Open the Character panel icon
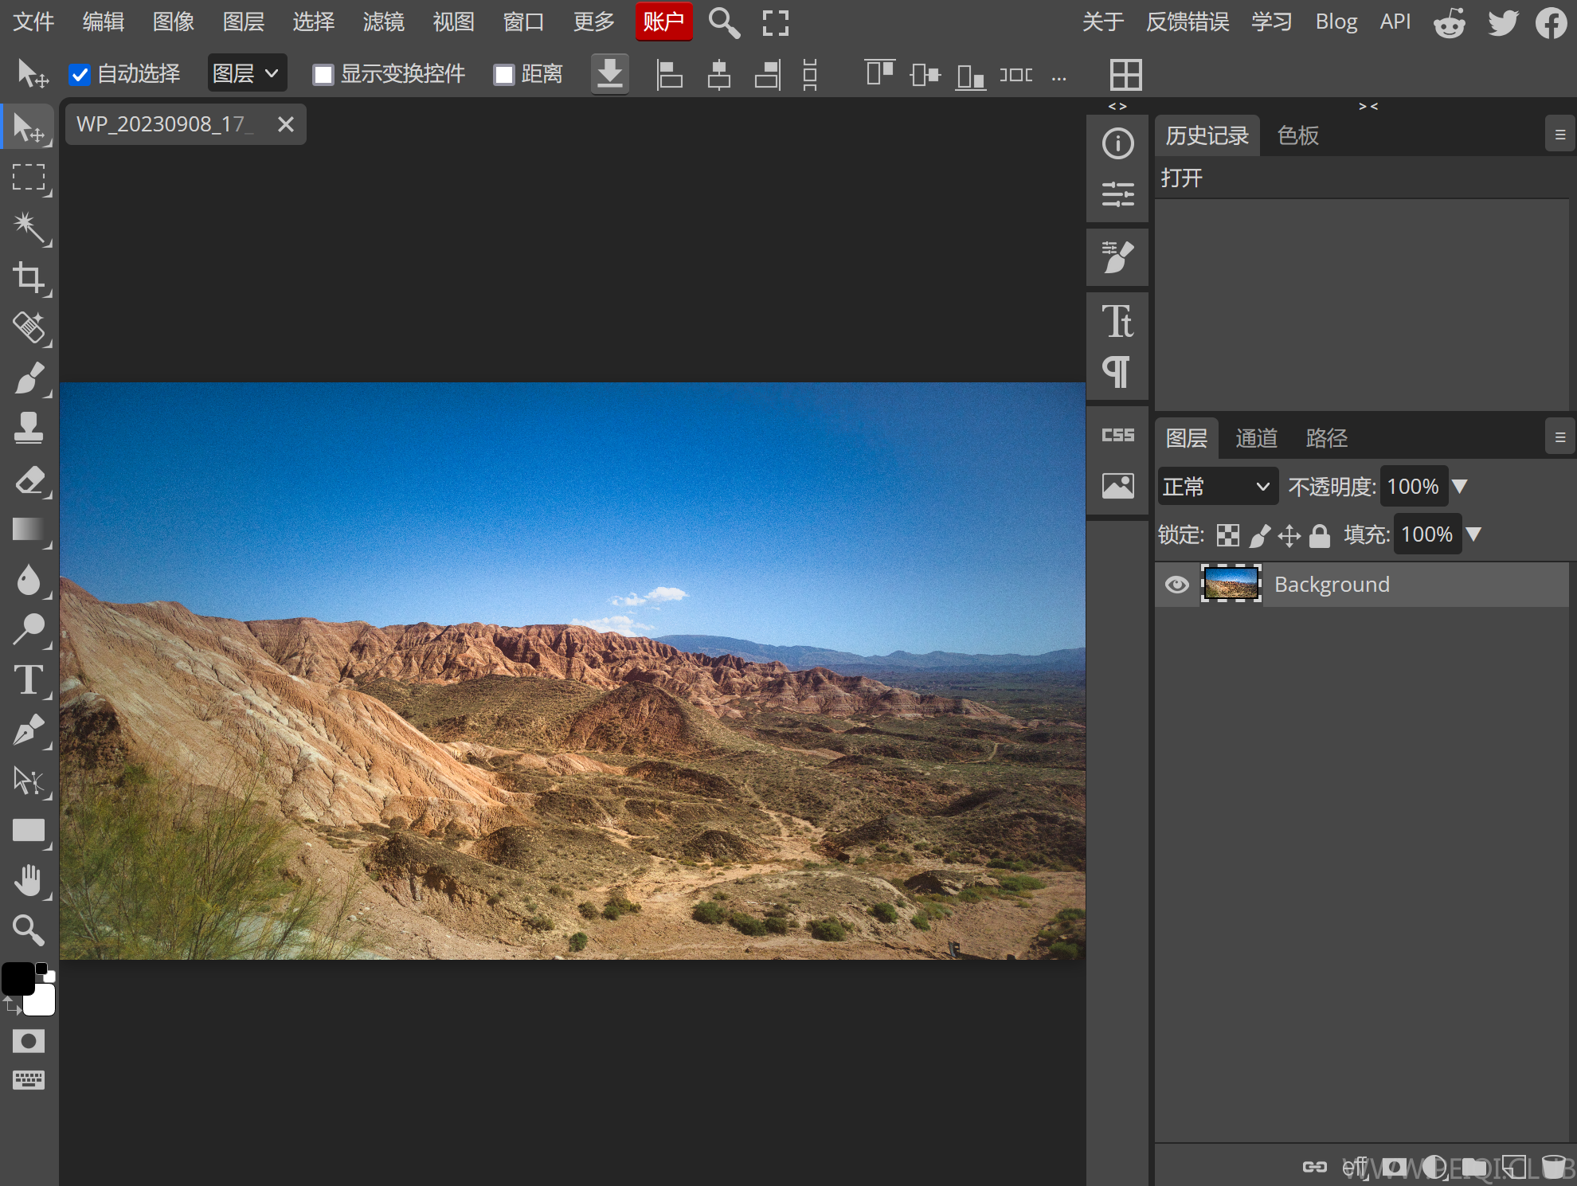Screen dimensions: 1577x1186 pyautogui.click(x=1117, y=321)
